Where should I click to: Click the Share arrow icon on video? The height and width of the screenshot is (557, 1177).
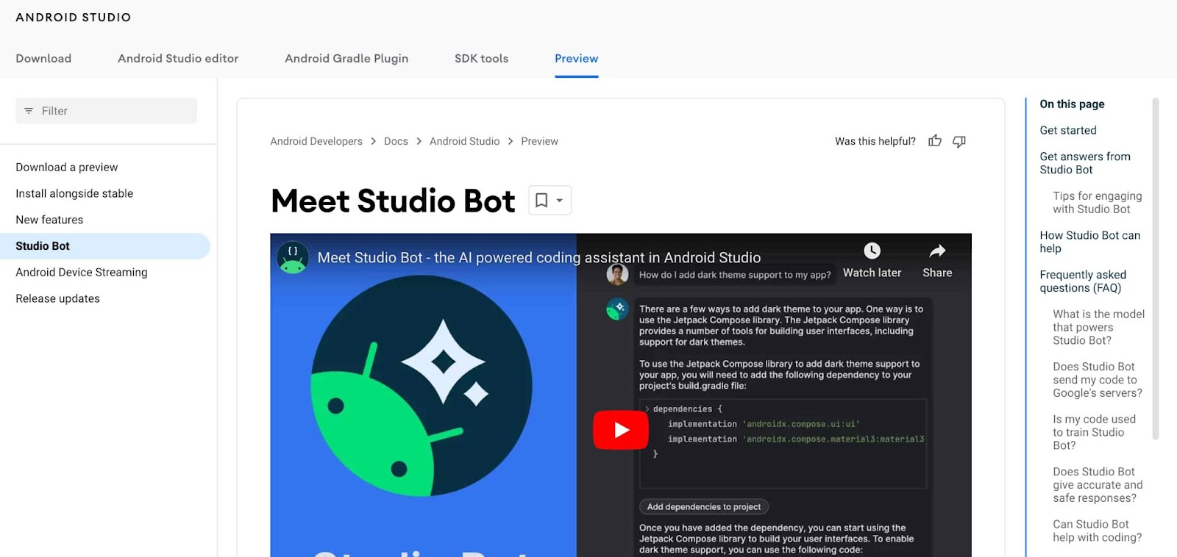pos(937,251)
